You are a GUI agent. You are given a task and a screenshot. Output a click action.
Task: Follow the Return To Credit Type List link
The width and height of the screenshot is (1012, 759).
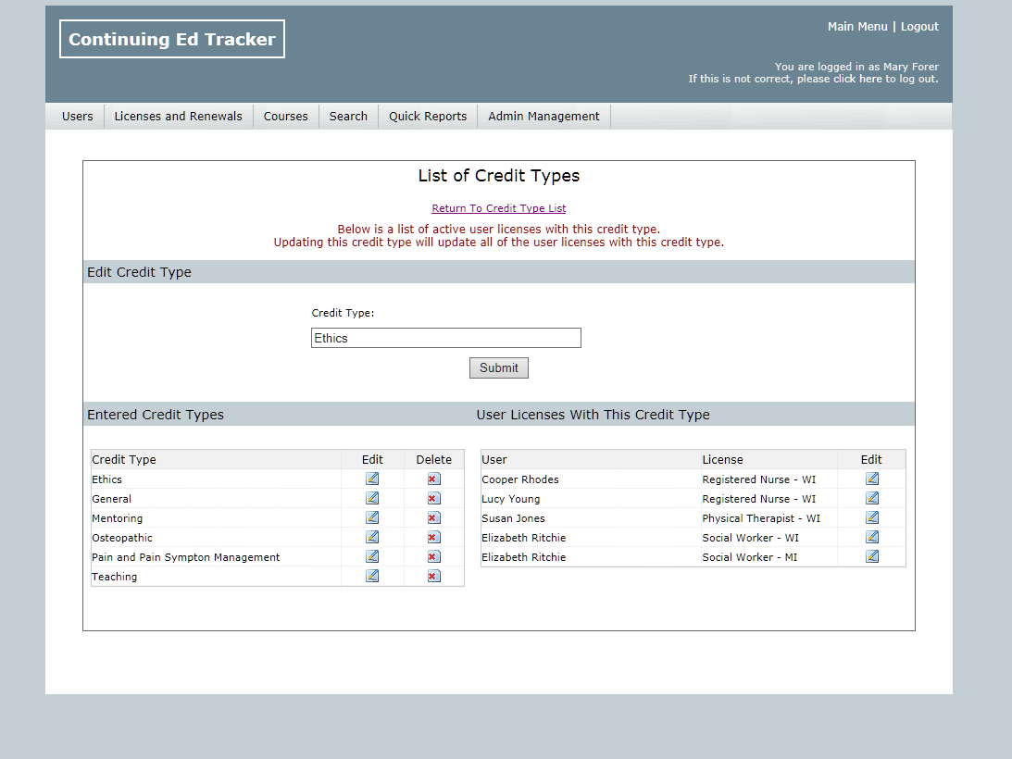click(498, 208)
